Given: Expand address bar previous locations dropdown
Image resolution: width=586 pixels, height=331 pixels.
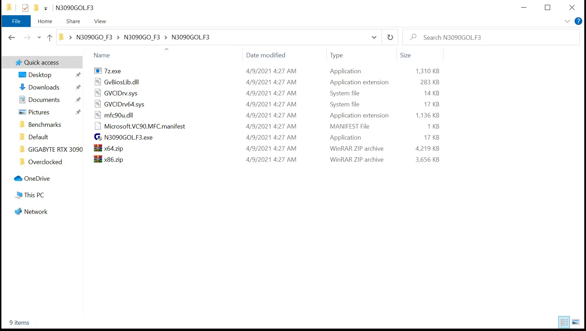Looking at the screenshot, I should (374, 37).
